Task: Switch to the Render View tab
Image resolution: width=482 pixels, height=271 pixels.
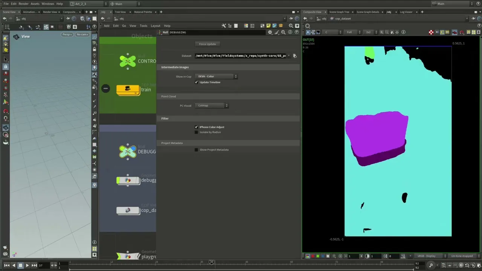Action: (x=50, y=12)
